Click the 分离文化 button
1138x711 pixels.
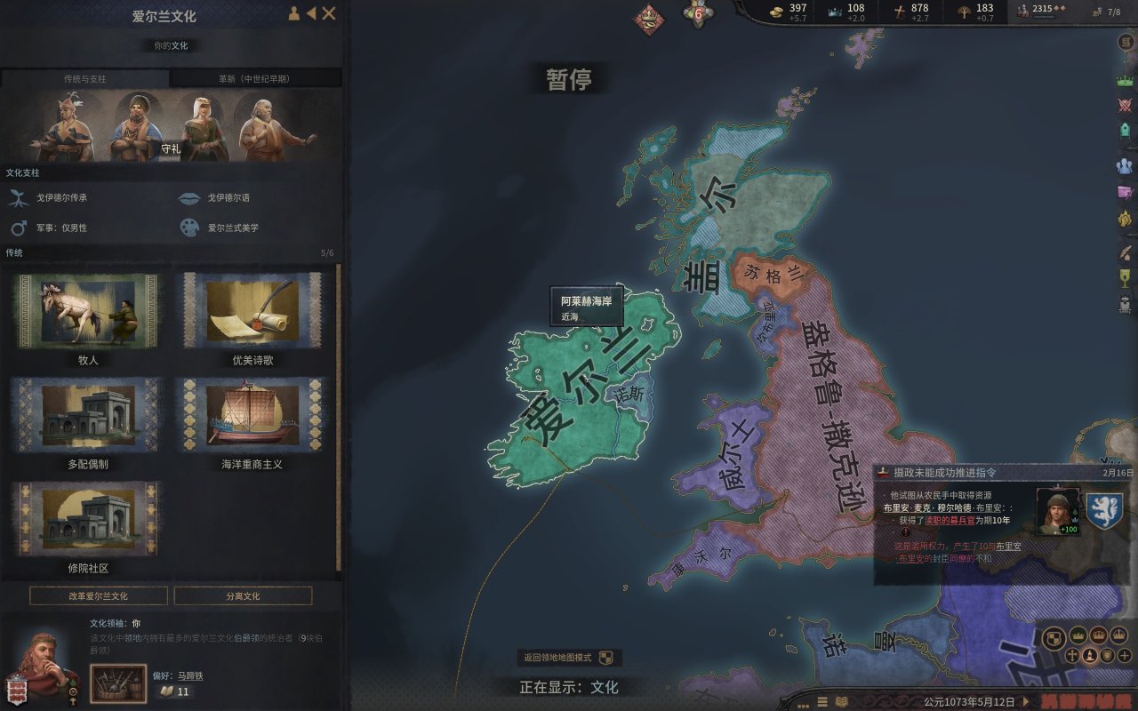(243, 595)
